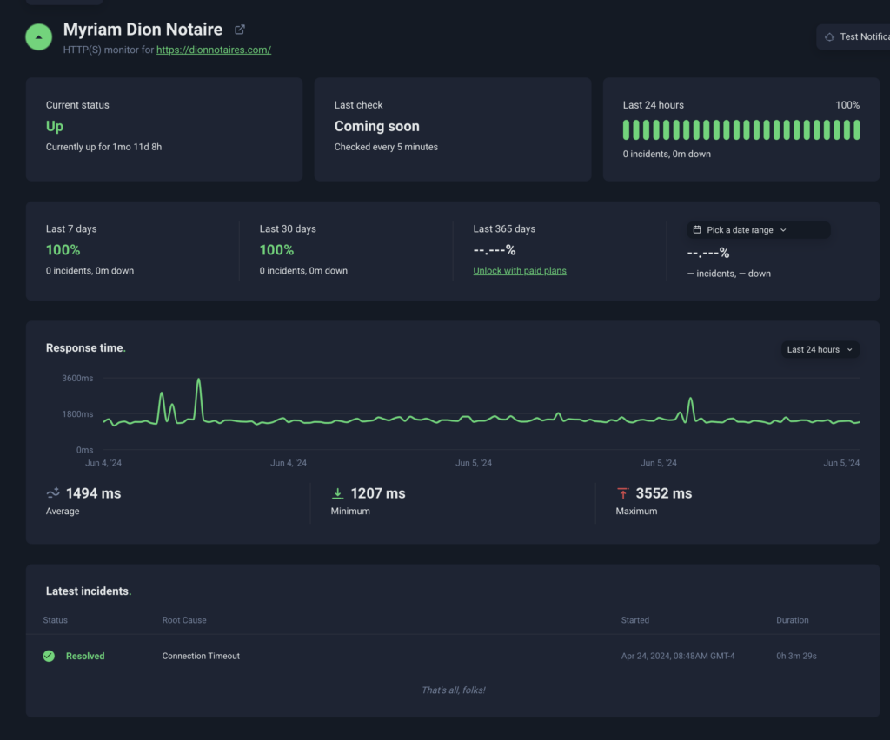Open the external link icon beside monitor name
890x740 pixels.
click(x=240, y=30)
